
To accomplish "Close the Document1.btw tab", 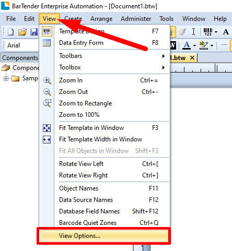I will pos(192,57).
